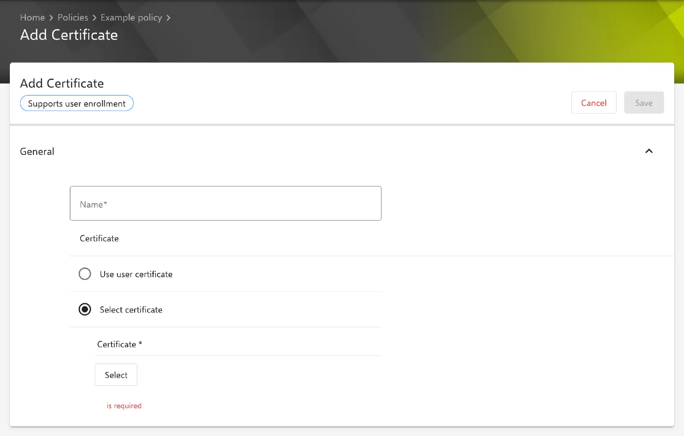Click the Add Certificate banner title
The height and width of the screenshot is (436, 684).
point(69,35)
